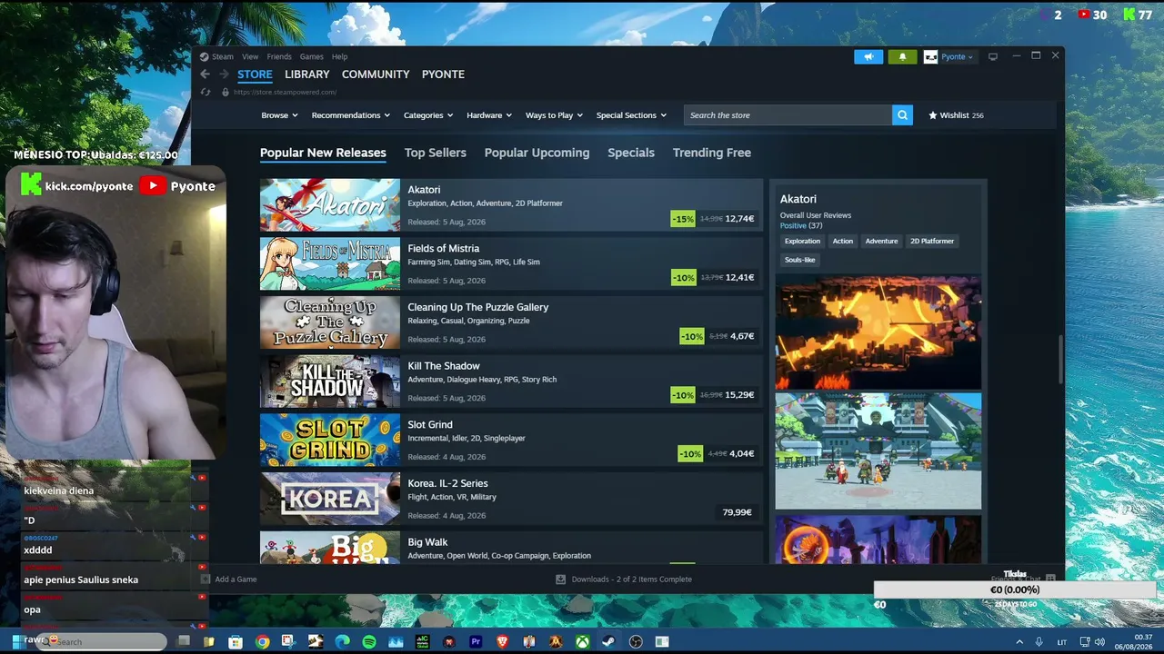
Task: Click the Add a Game plus icon
Action: (x=206, y=580)
